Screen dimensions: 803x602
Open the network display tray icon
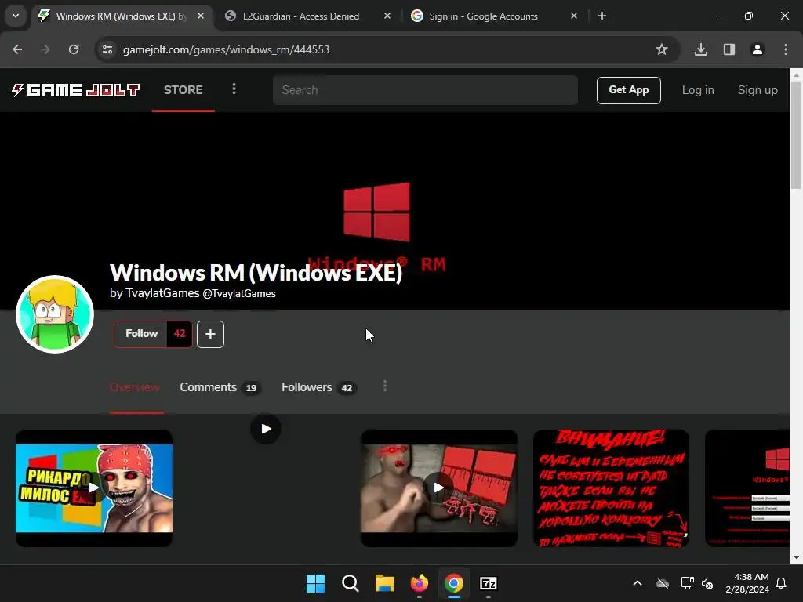coord(687,583)
